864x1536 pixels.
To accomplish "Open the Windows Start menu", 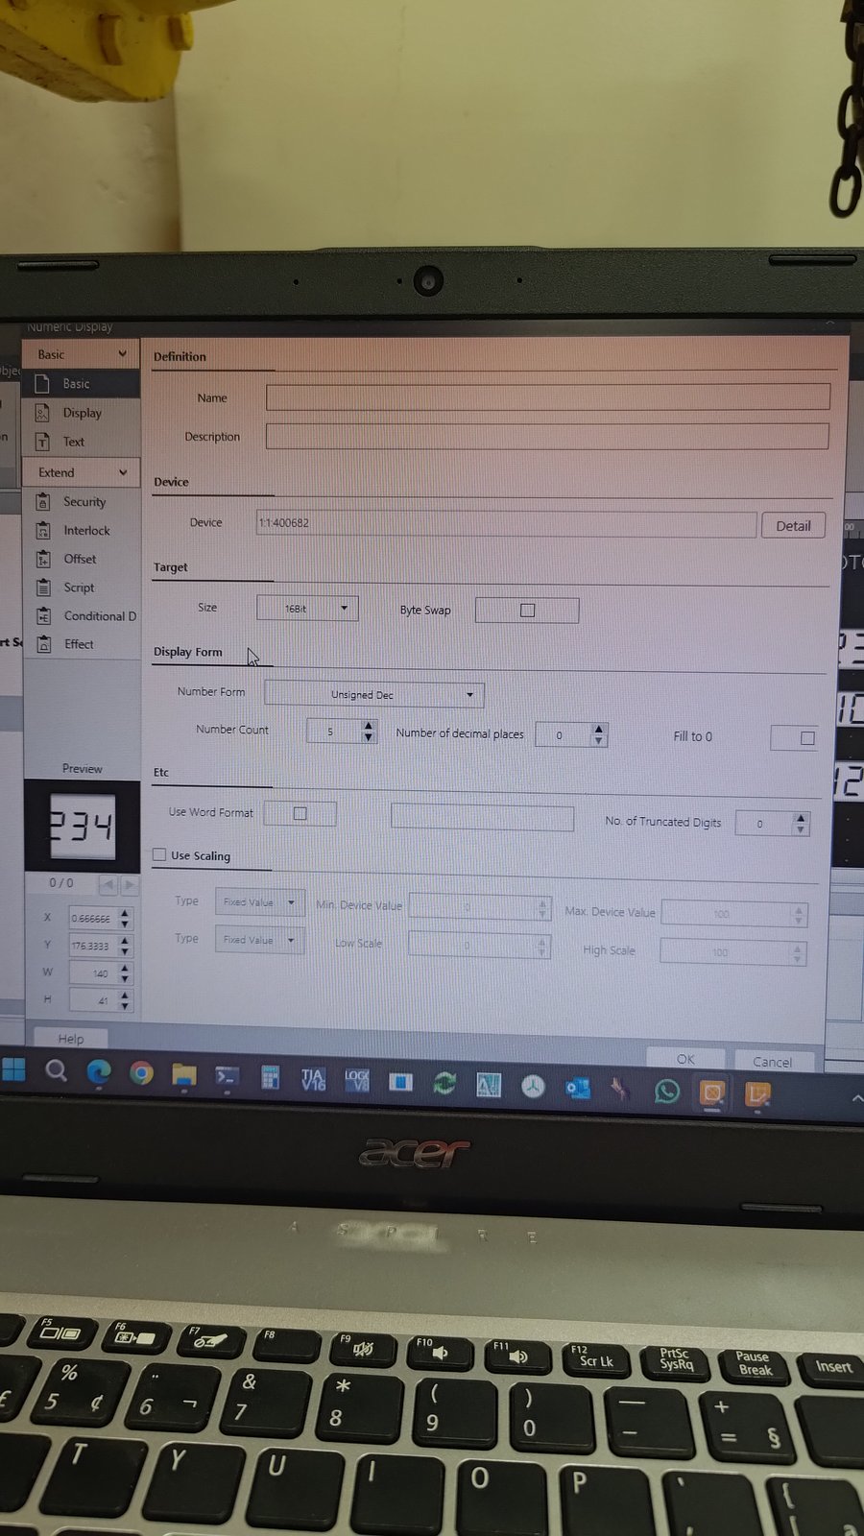I will point(13,1069).
